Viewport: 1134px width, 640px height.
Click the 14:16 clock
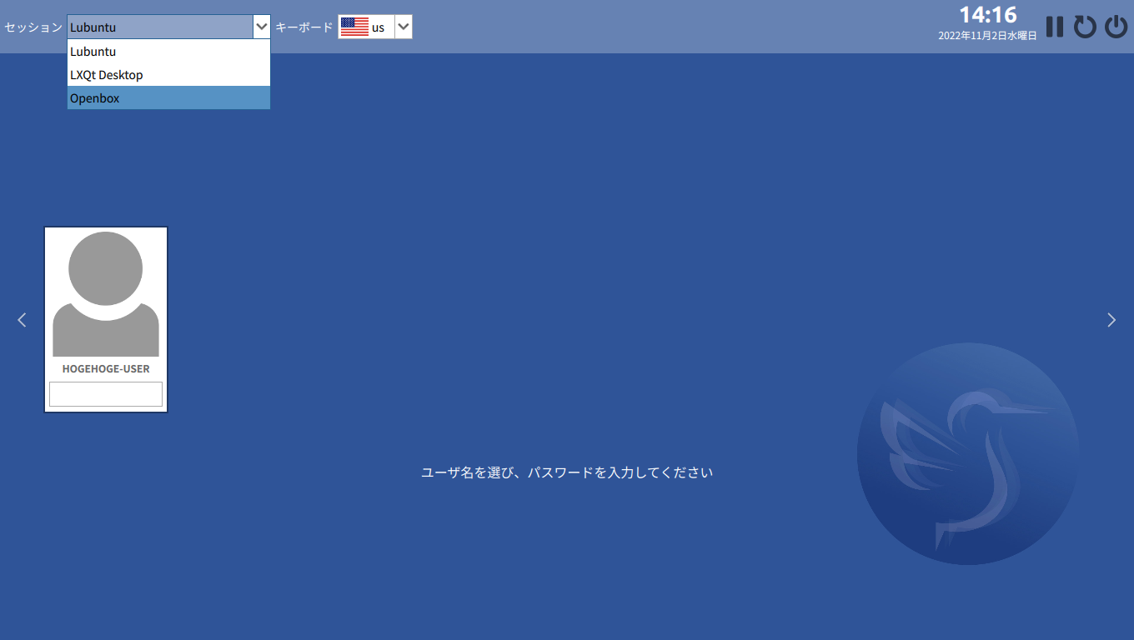(988, 15)
